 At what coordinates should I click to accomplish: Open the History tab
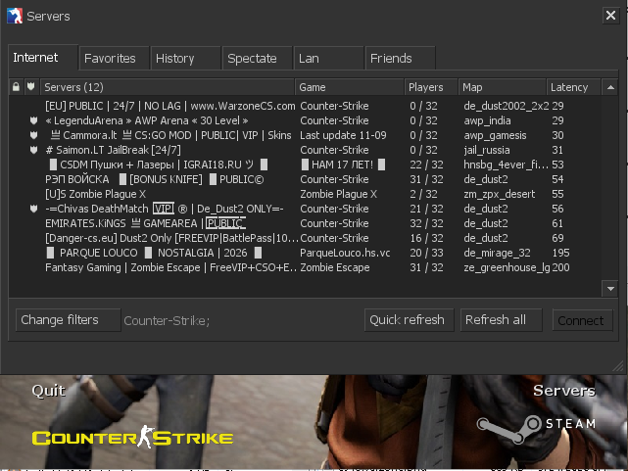(175, 59)
